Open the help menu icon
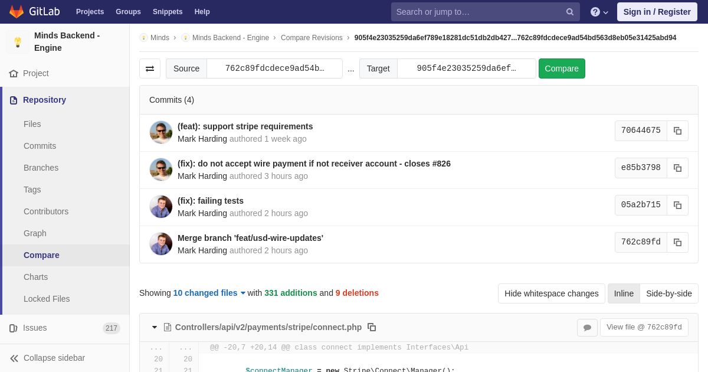Screen dimensions: 708x372 tap(599, 12)
